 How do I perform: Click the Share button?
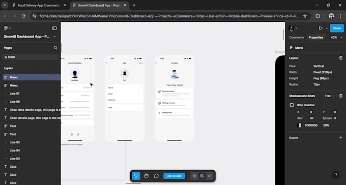click(x=337, y=28)
